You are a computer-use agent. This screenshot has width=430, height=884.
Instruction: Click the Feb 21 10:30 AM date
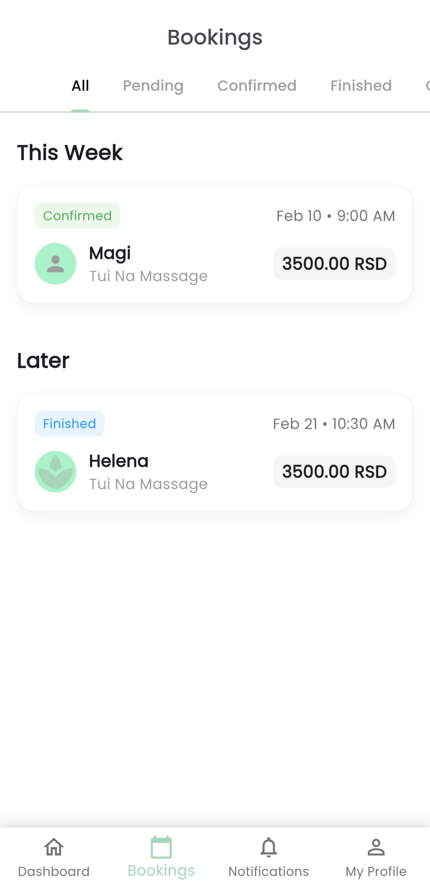(334, 424)
